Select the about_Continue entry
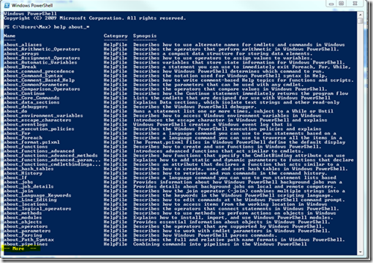 (x=24, y=94)
